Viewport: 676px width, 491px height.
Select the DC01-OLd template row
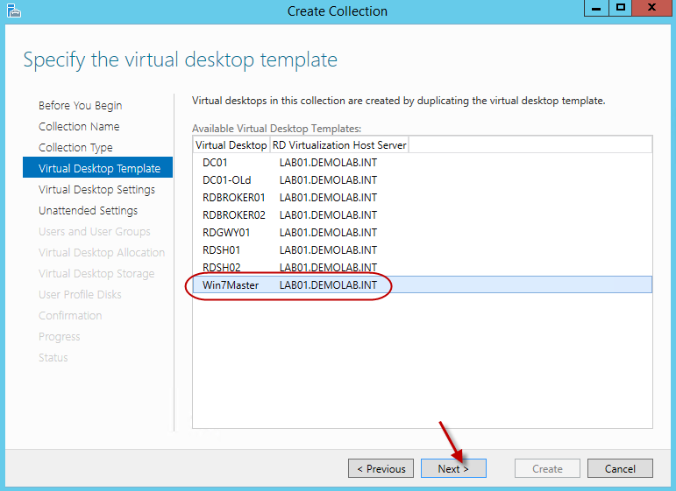click(x=226, y=180)
